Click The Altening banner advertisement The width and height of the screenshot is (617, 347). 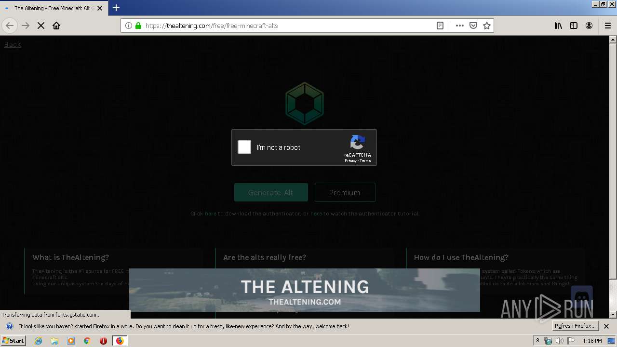click(x=305, y=290)
